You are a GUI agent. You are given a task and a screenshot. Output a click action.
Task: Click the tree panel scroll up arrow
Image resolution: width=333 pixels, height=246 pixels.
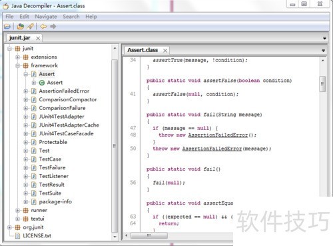click(x=115, y=48)
